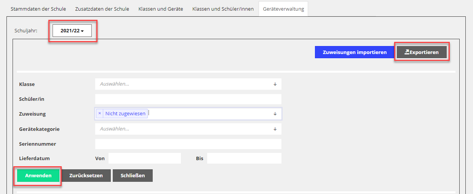Open Zusatzdaten der Schule tab
The height and width of the screenshot is (194, 473).
tap(102, 9)
